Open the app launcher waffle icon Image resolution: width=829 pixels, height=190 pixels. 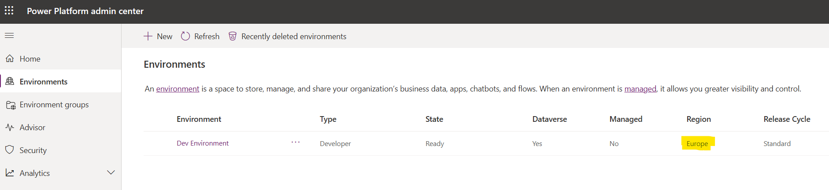(x=9, y=11)
